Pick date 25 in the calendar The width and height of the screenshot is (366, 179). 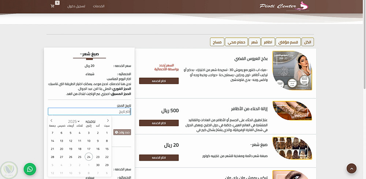point(79,157)
